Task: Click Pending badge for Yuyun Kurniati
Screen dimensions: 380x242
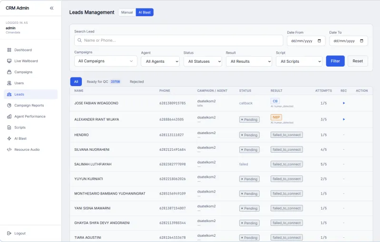Action: (249, 179)
